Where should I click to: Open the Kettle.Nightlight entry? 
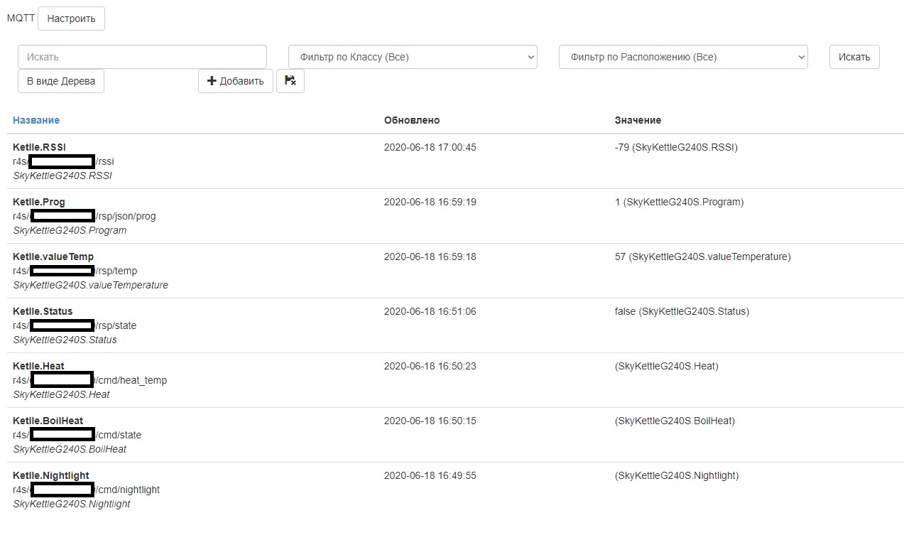coord(51,475)
